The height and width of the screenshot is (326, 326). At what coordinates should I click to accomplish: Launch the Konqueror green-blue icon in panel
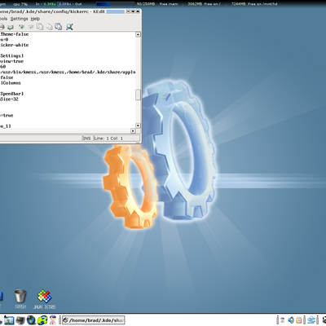42,320
